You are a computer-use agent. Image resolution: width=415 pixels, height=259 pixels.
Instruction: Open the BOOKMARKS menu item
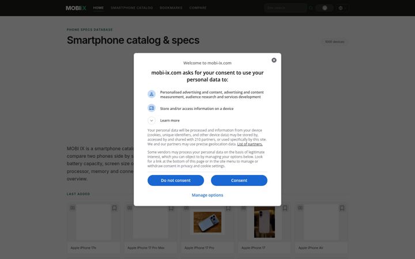(171, 8)
